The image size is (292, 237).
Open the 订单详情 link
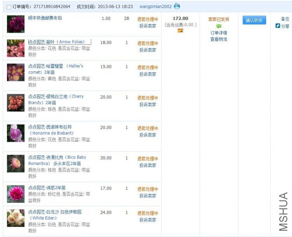click(x=219, y=33)
